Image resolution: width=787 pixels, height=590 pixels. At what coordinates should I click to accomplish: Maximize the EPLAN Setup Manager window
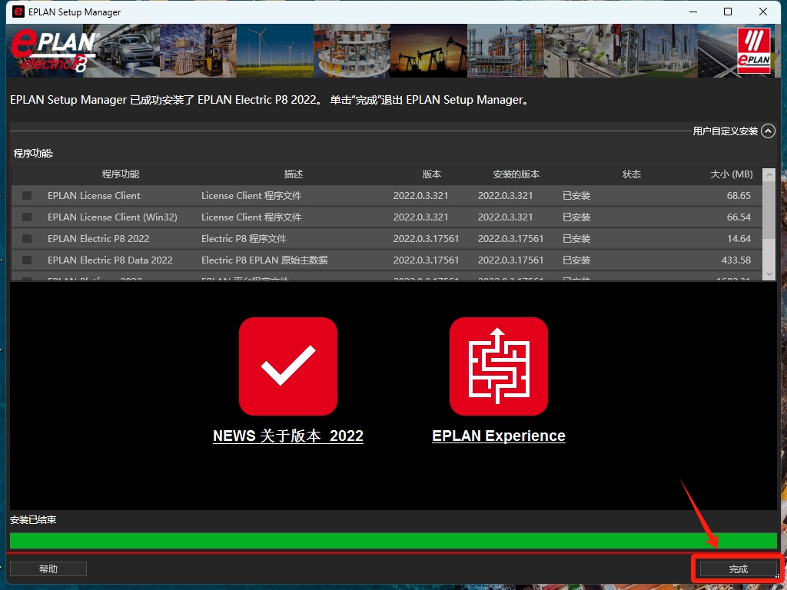[x=728, y=12]
